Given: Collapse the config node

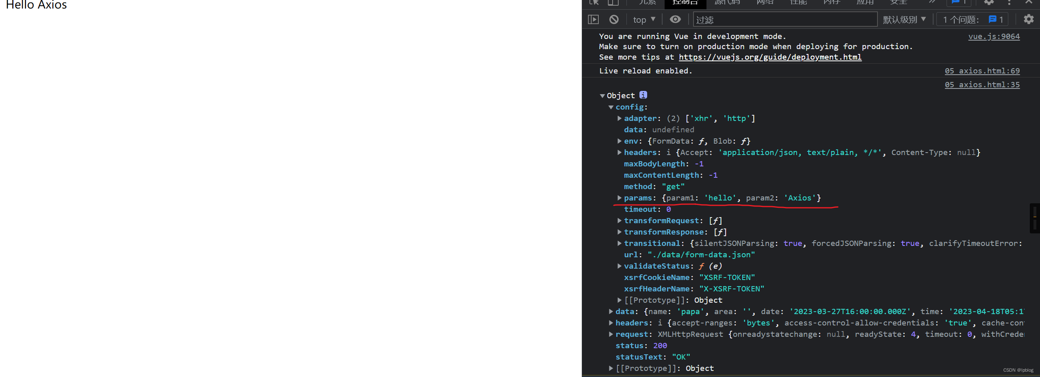Looking at the screenshot, I should tap(611, 107).
